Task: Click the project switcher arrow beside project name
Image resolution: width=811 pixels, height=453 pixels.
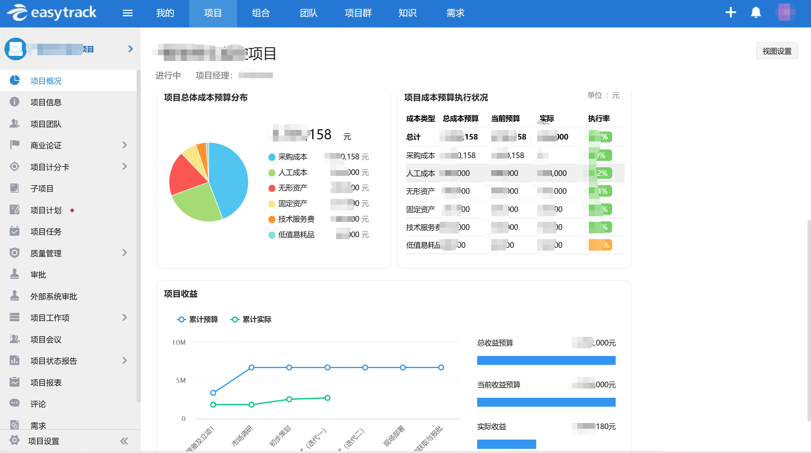Action: coord(130,49)
